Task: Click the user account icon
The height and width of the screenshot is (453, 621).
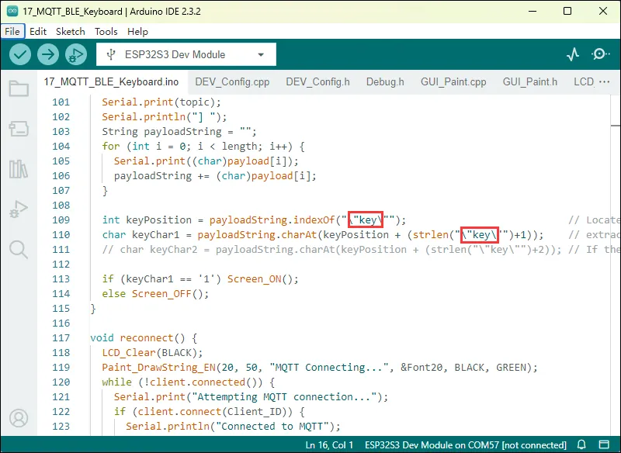Action: coord(19,419)
